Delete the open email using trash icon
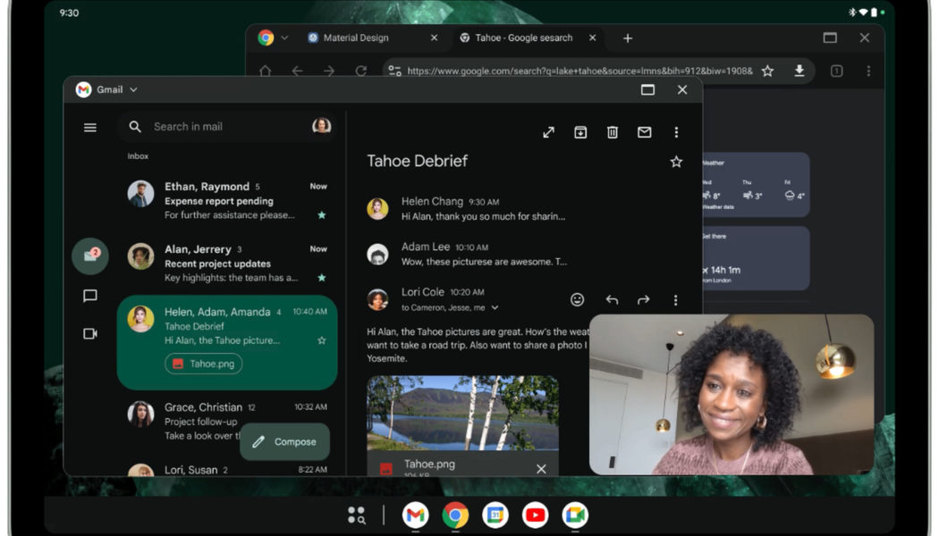 point(612,131)
